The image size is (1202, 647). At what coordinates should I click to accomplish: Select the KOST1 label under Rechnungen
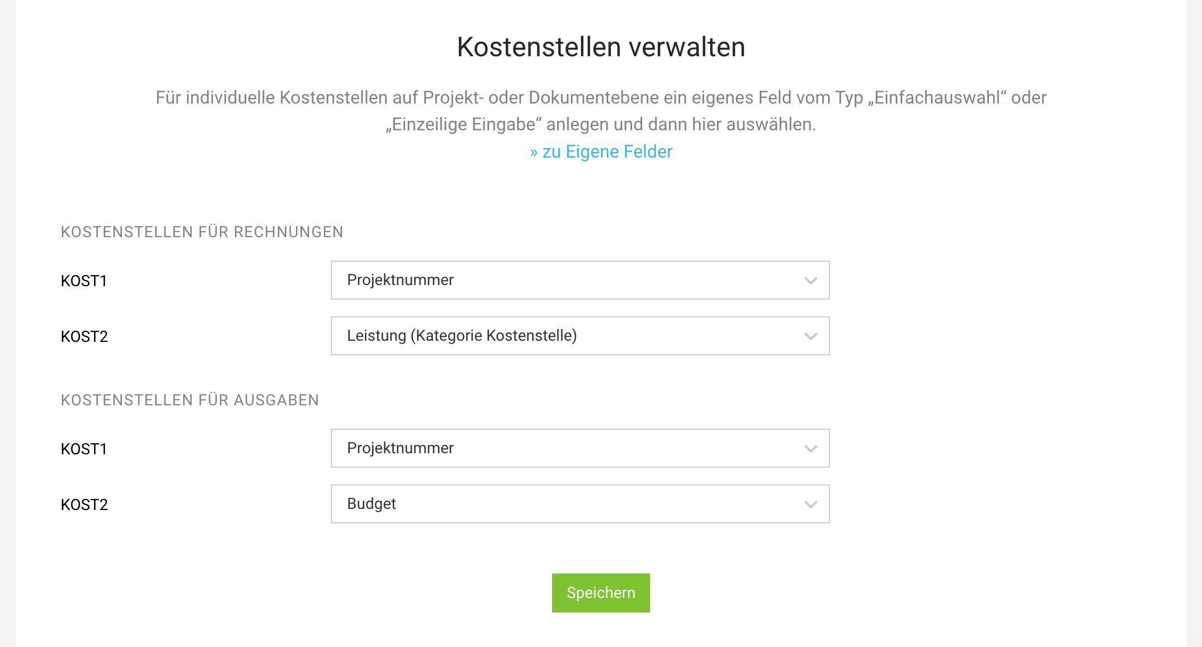pos(84,281)
